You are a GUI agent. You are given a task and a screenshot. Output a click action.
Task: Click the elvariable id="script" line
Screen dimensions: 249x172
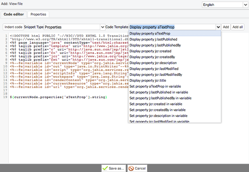tap(69, 70)
